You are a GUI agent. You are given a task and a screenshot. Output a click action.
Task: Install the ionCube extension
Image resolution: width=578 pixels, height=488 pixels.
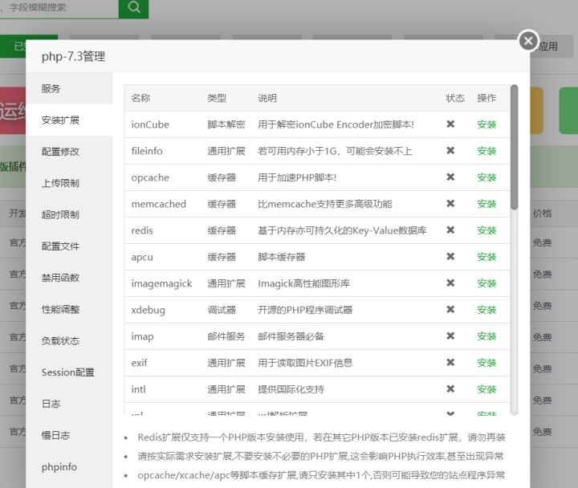click(x=486, y=124)
